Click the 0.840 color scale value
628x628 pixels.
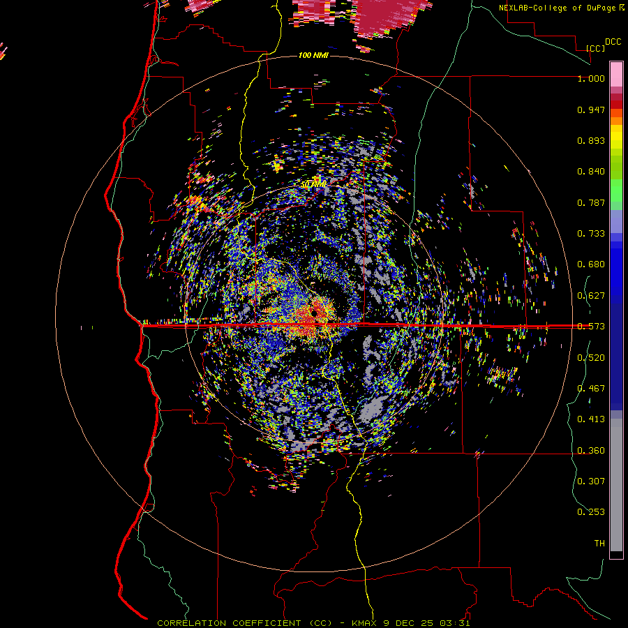(x=591, y=172)
